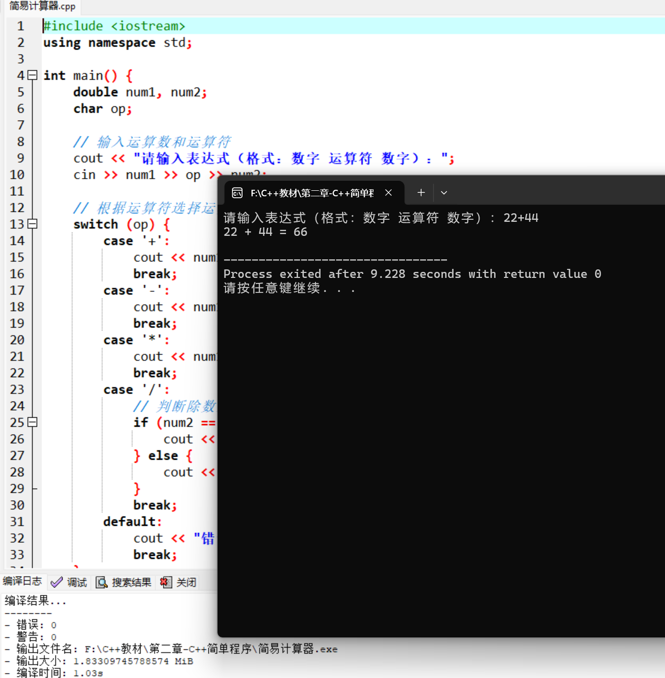Switch to the 简易计算器.cpp editor tab
This screenshot has height=678, width=665.
tap(42, 7)
